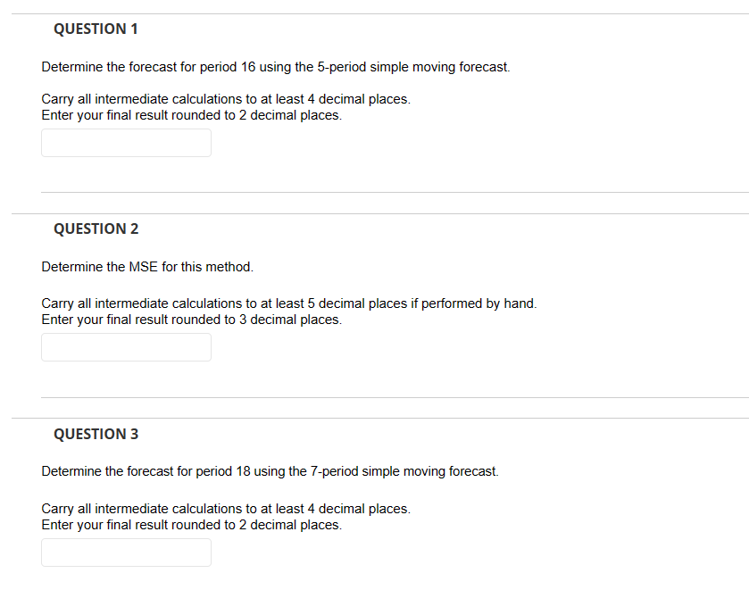The width and height of the screenshot is (749, 590).
Task: Click the rounding instructions under Question 3
Action: coord(225,516)
